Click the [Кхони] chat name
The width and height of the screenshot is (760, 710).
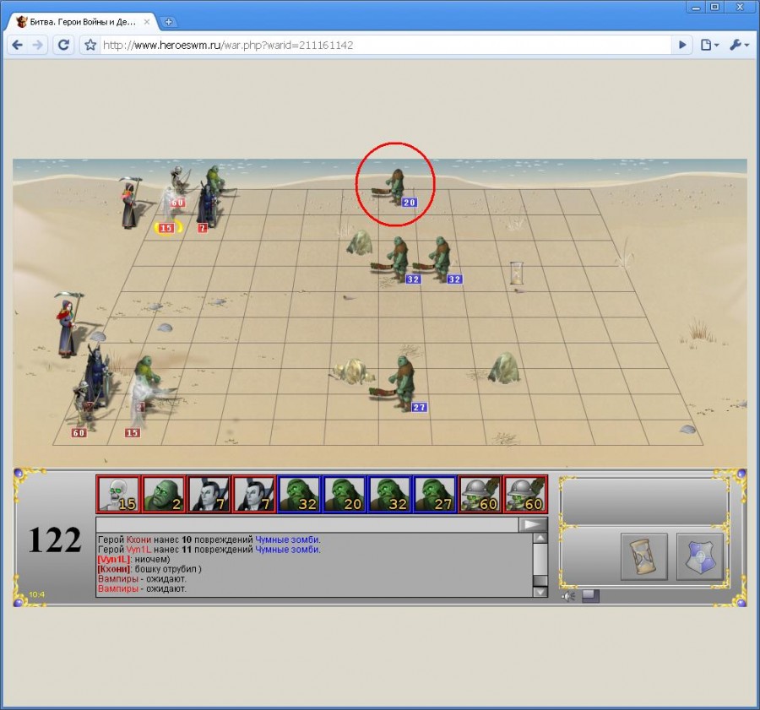pyautogui.click(x=114, y=569)
